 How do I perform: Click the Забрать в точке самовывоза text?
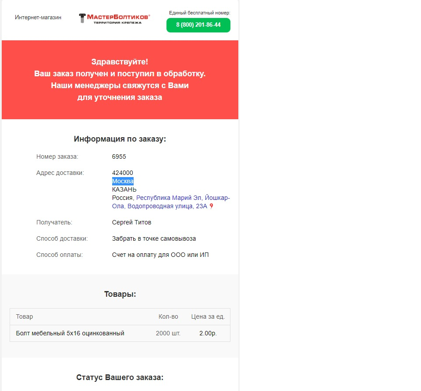[154, 238]
